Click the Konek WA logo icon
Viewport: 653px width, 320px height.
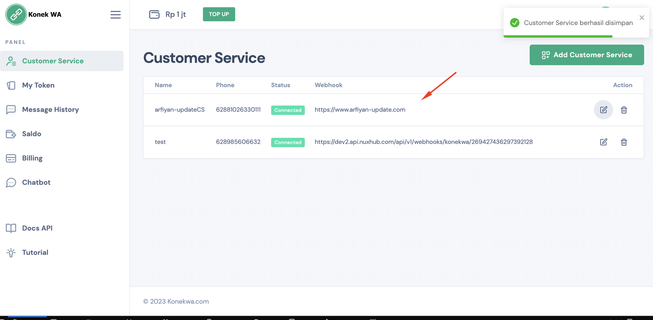[16, 15]
